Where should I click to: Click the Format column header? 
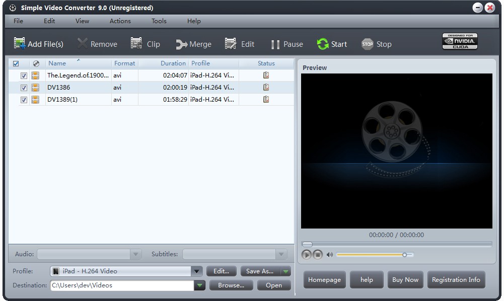pyautogui.click(x=125, y=63)
